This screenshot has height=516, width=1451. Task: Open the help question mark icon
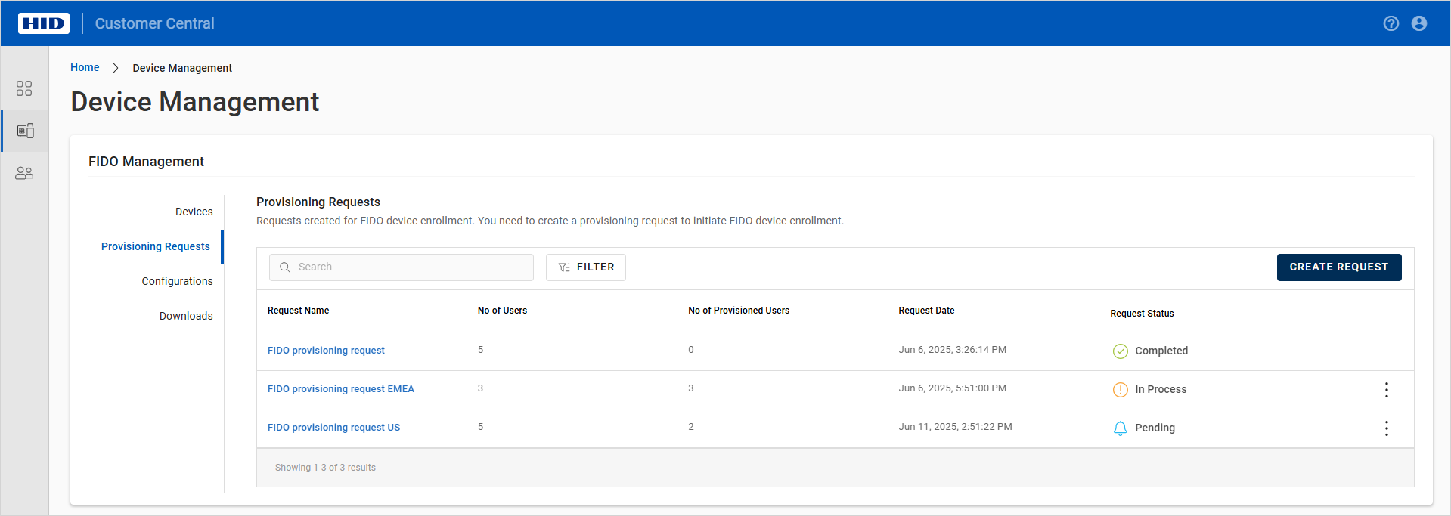(x=1391, y=23)
